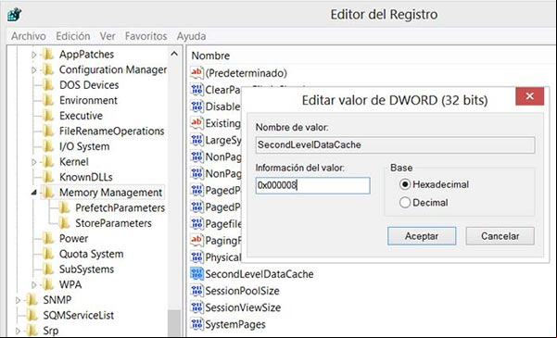Click the DOS Devices folder icon

(x=48, y=85)
